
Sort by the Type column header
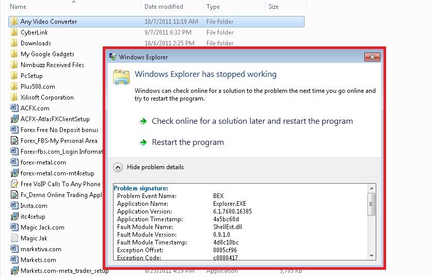[213, 7]
